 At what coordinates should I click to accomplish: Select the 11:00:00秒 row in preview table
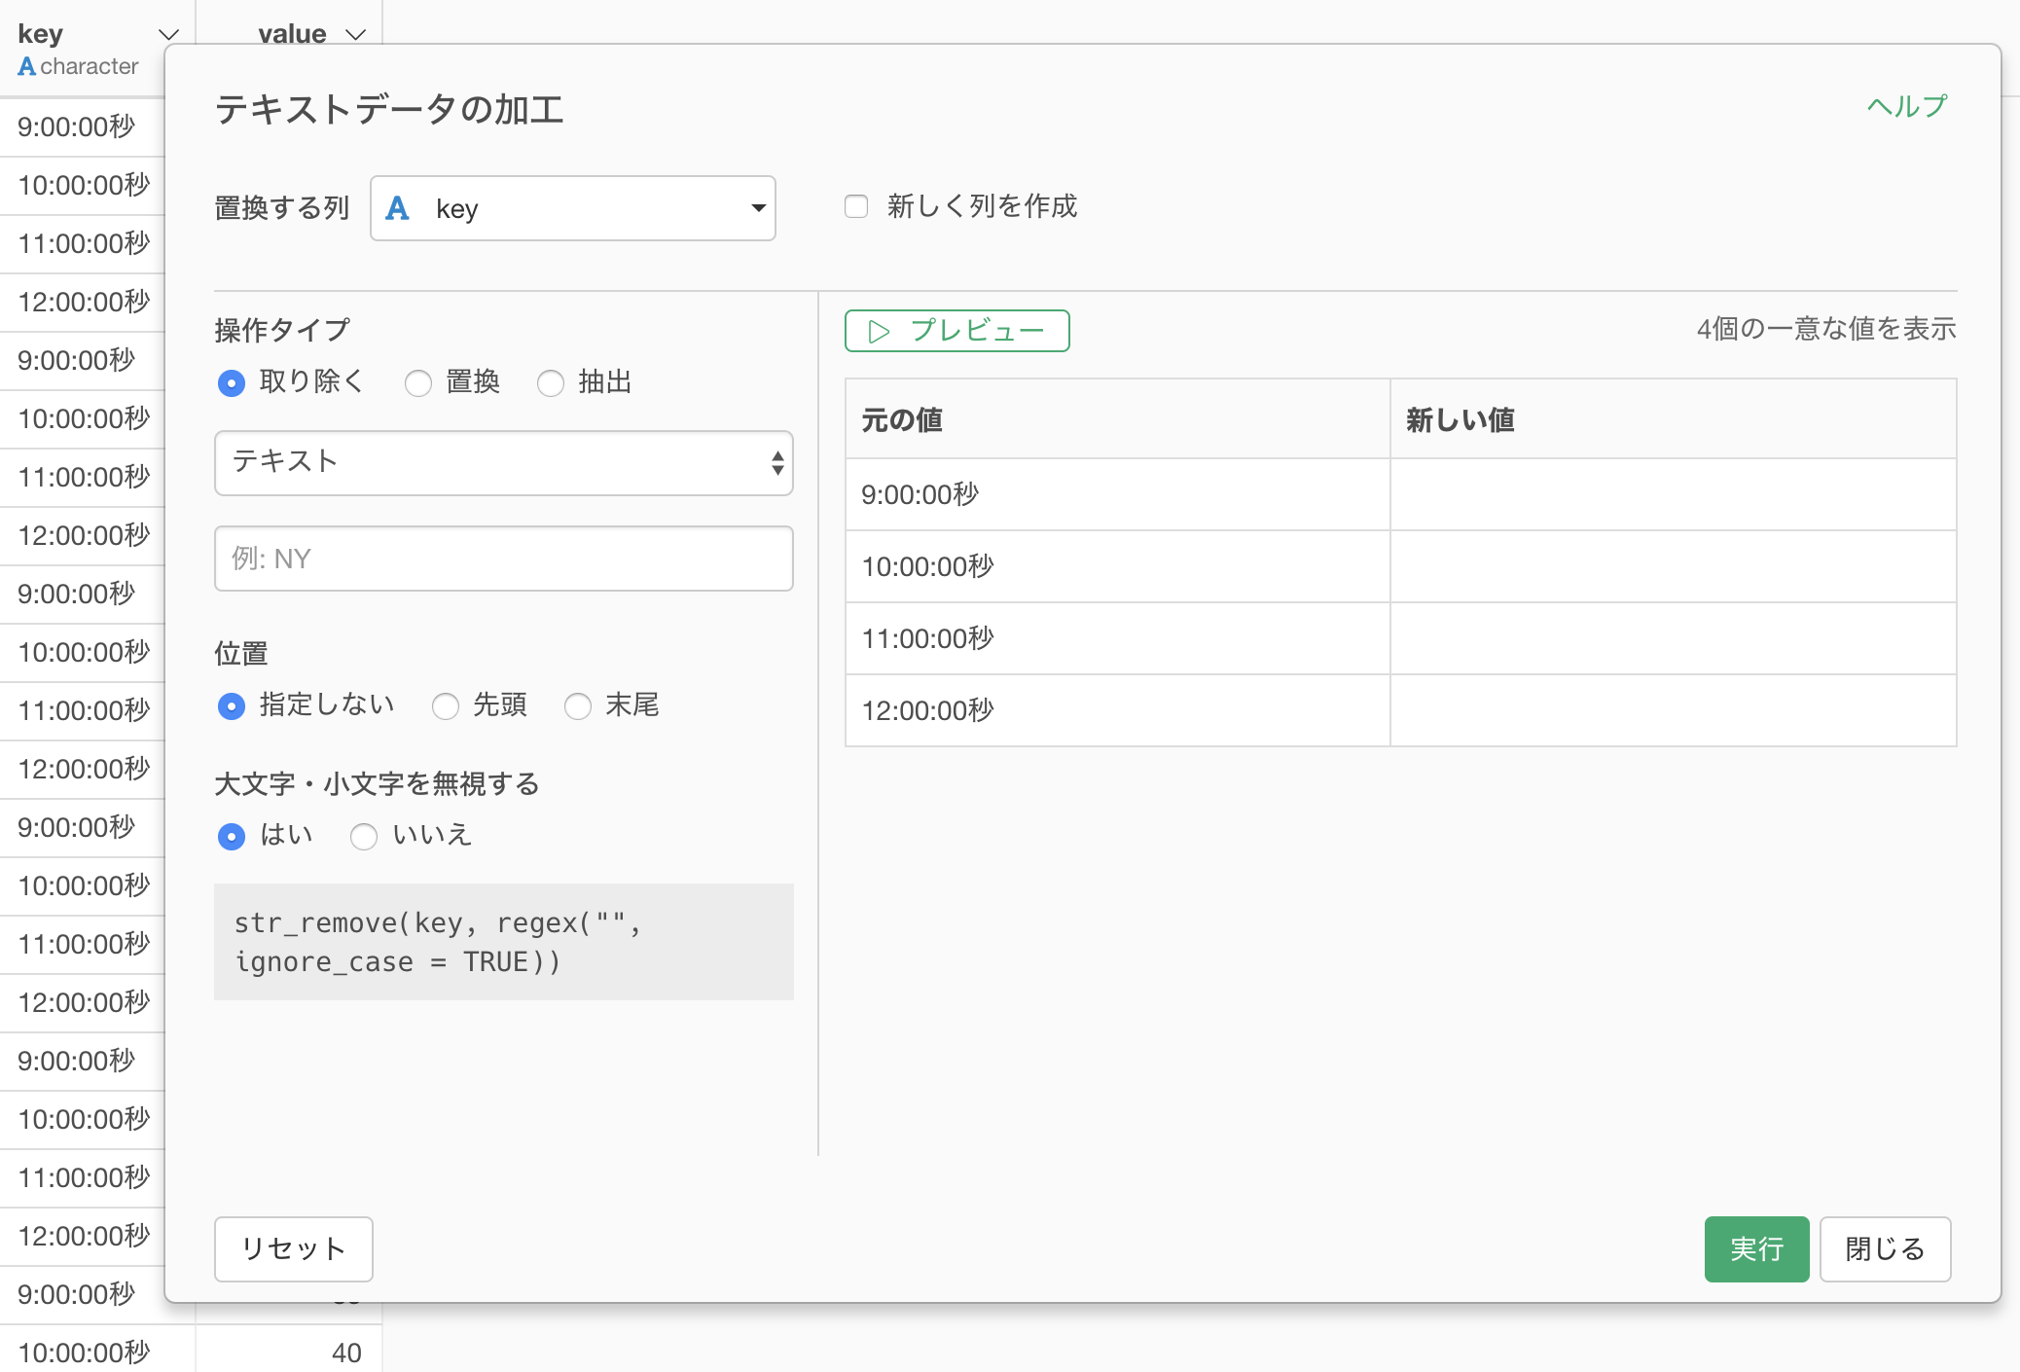pos(1401,638)
